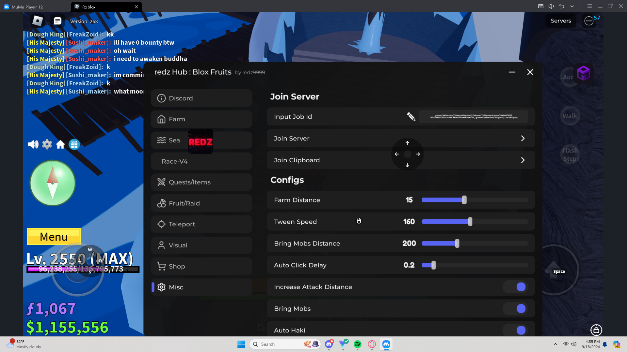Tap the Walk control button

click(570, 116)
